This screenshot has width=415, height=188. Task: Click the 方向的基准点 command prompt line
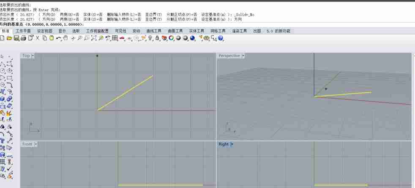coord(42,24)
